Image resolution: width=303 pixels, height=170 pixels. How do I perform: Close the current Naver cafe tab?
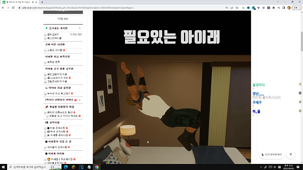click(36, 2)
